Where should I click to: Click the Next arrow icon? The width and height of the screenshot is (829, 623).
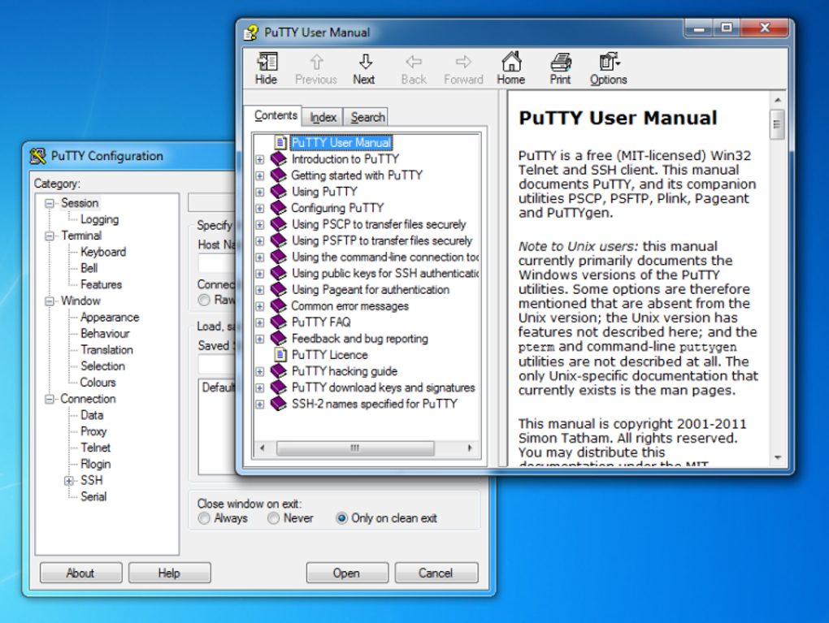pos(366,62)
